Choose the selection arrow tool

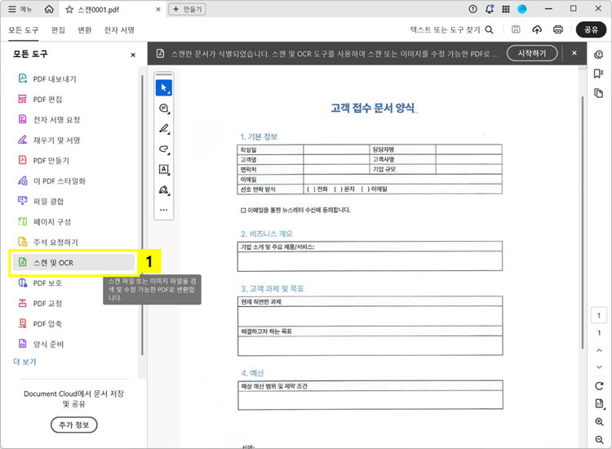(164, 88)
